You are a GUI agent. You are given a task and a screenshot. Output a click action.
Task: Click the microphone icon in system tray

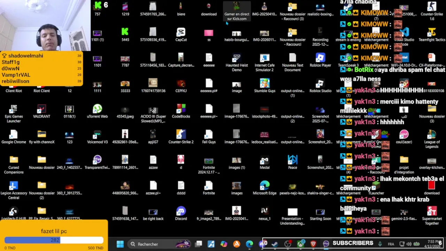(x=380, y=244)
